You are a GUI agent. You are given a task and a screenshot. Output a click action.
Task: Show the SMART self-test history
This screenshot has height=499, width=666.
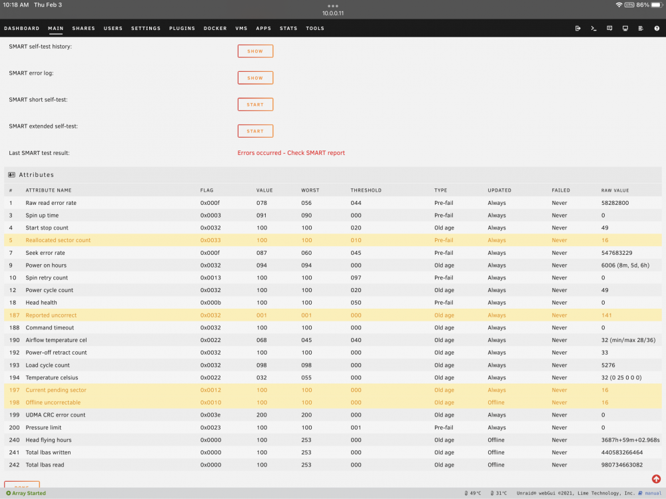(255, 51)
